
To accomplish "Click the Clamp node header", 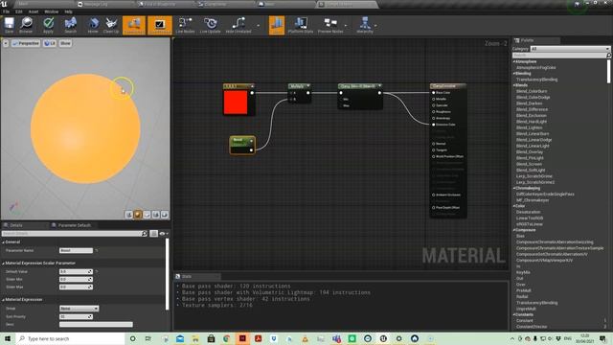I will click(360, 86).
